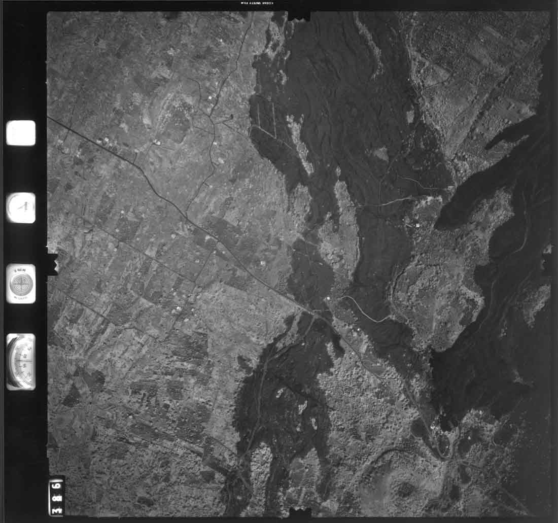Viewport: 558px width, 523px height.
Task: Click the bright building cluster at lower right
Action: 434,429
